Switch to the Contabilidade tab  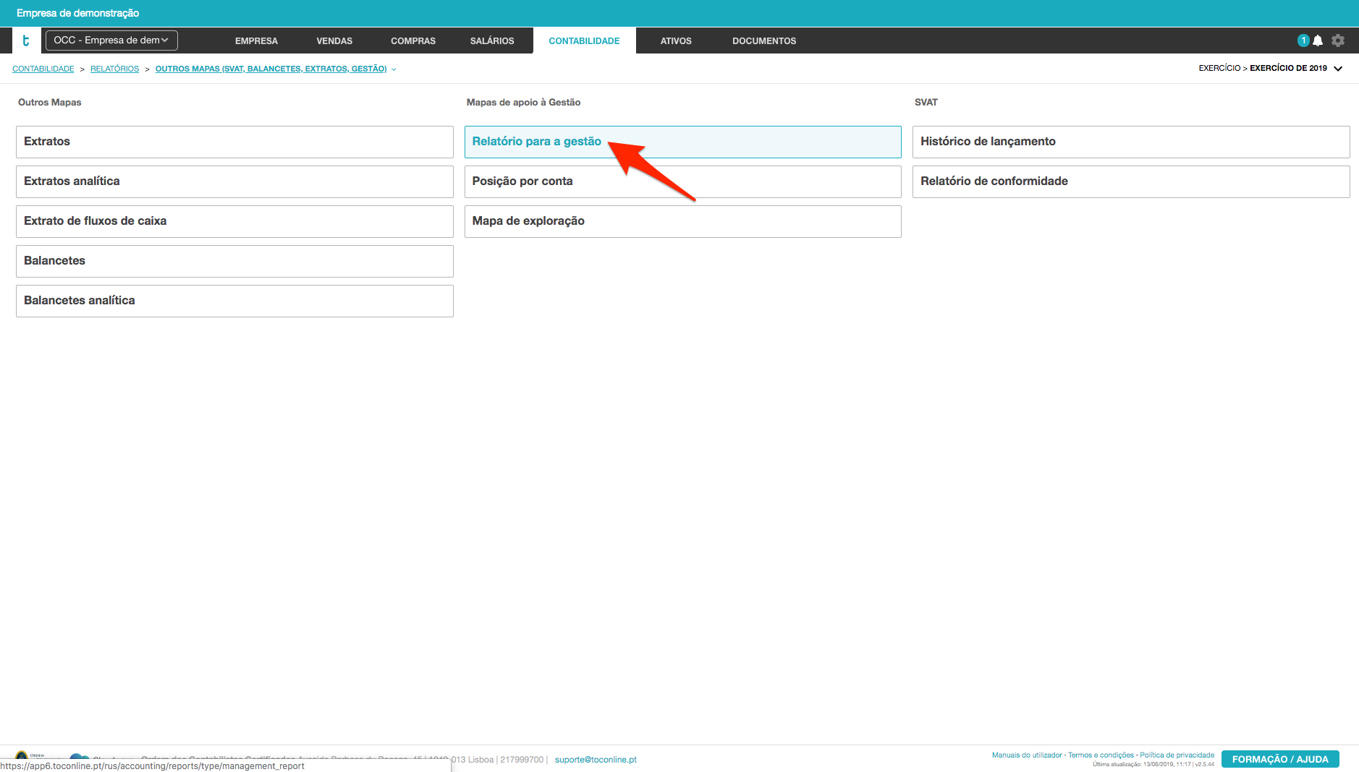[x=584, y=41]
